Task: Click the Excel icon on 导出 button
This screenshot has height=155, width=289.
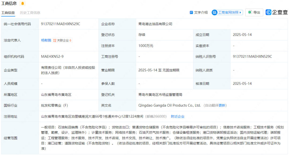Action: click(250, 12)
